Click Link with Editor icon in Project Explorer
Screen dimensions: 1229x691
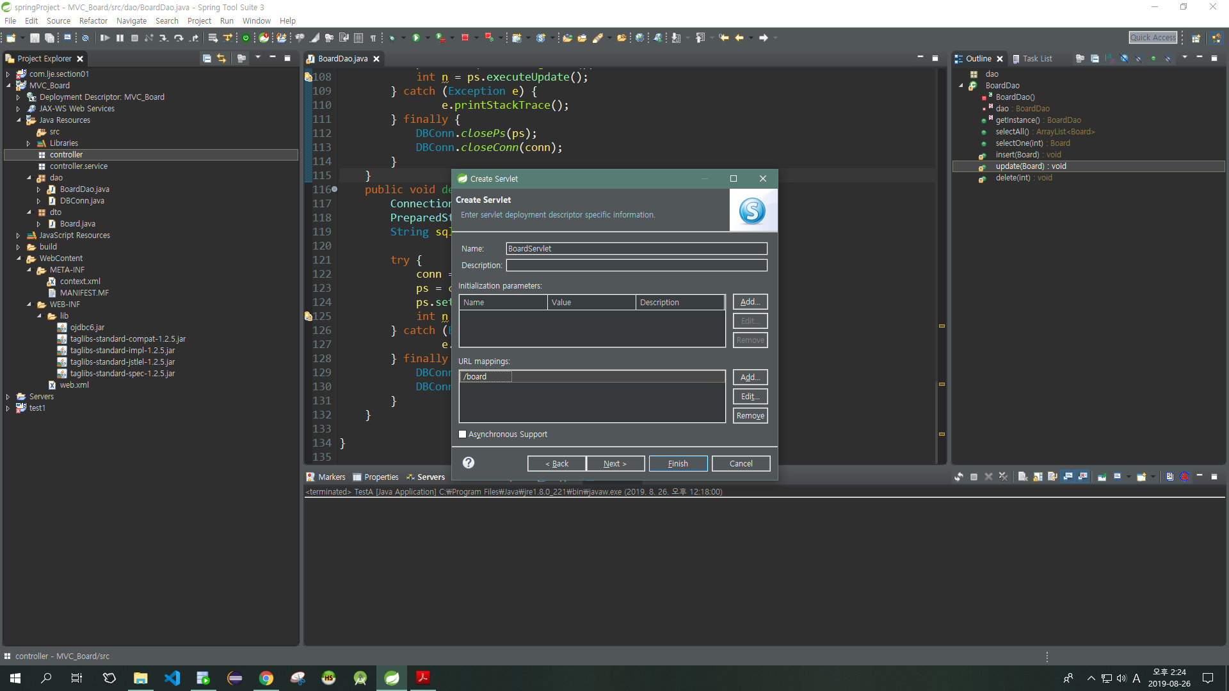point(221,58)
